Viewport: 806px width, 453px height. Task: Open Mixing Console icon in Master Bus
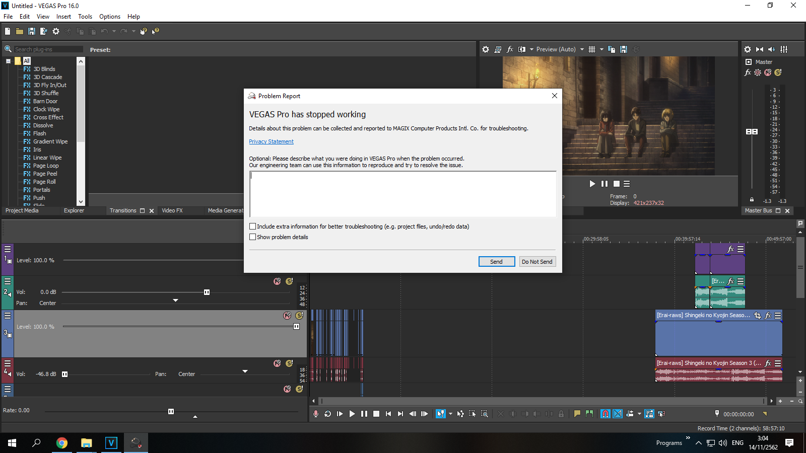784,49
